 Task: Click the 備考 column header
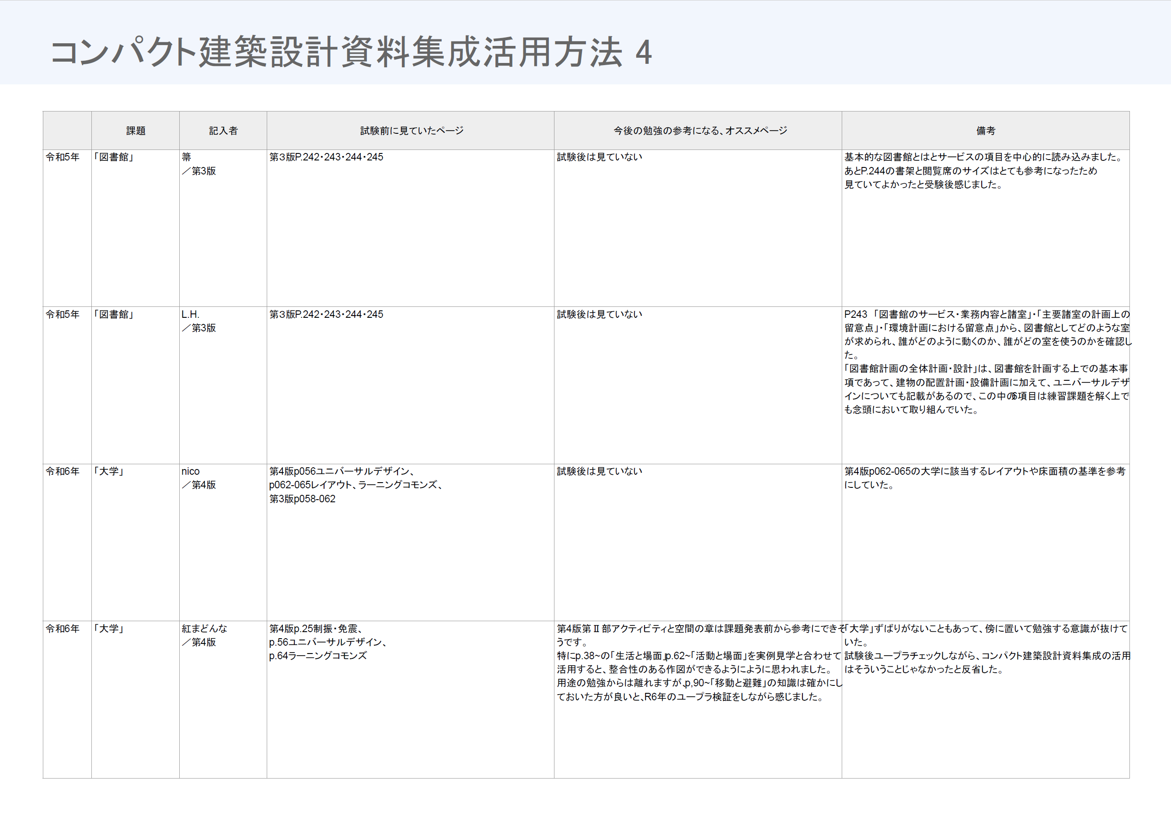pyautogui.click(x=985, y=131)
